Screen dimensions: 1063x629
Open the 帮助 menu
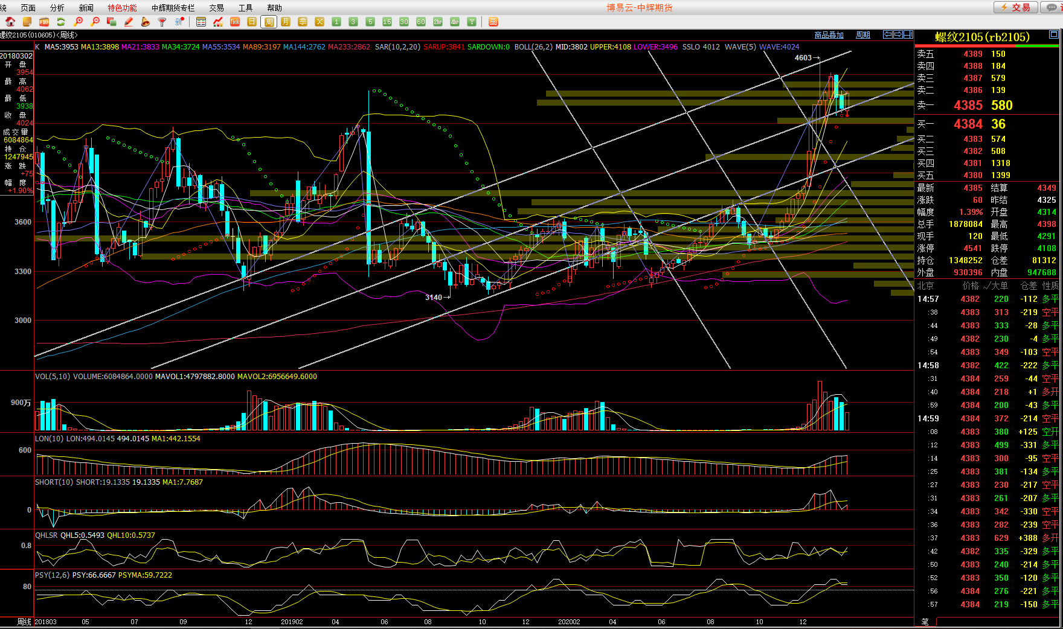(x=274, y=8)
